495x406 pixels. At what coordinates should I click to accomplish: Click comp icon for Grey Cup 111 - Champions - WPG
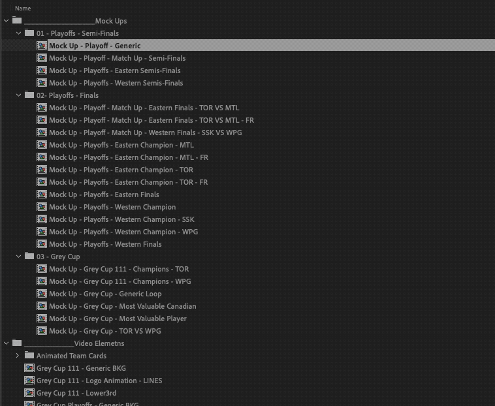tap(42, 281)
